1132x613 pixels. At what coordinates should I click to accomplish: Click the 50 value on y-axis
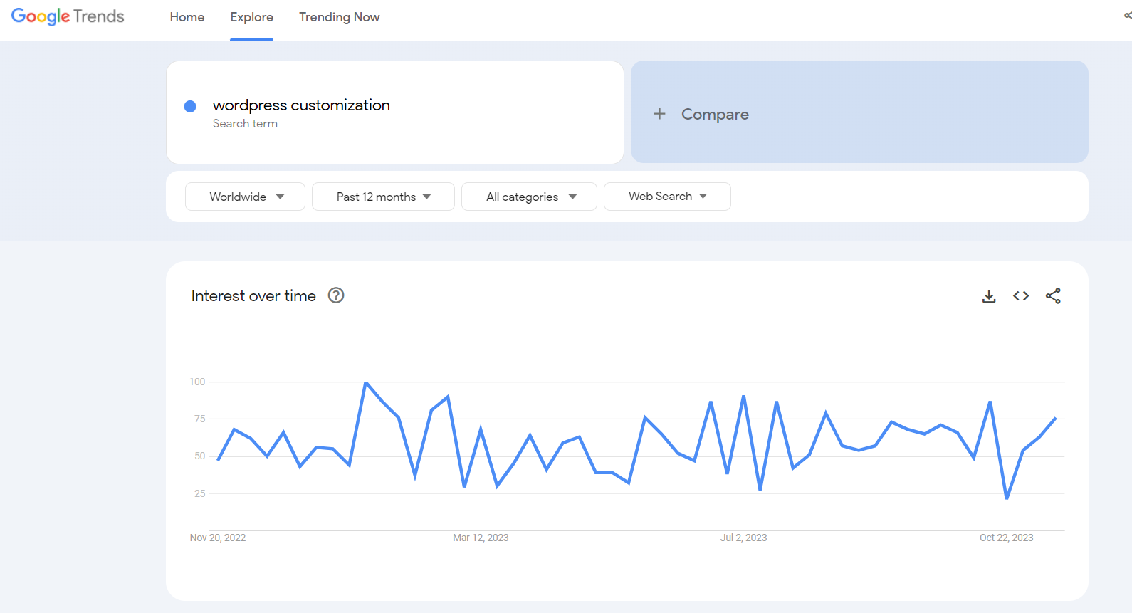pos(200,456)
